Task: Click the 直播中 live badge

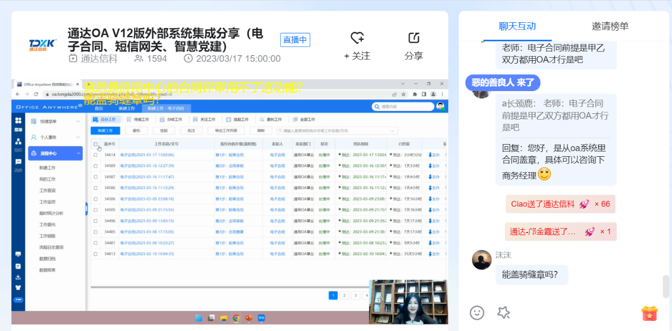Action: pyautogui.click(x=295, y=40)
